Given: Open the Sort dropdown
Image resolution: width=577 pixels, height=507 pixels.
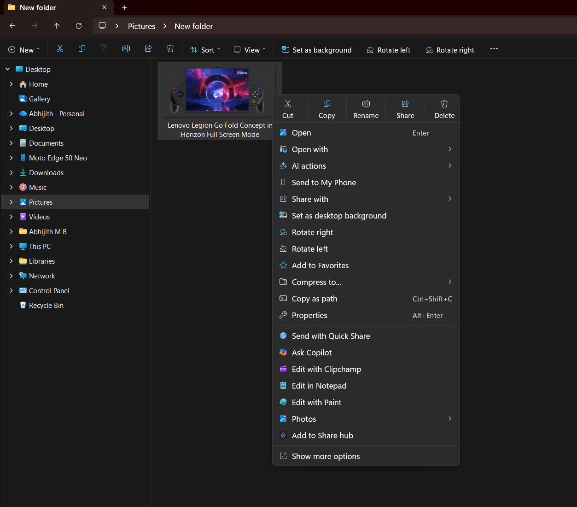Looking at the screenshot, I should tap(204, 49).
